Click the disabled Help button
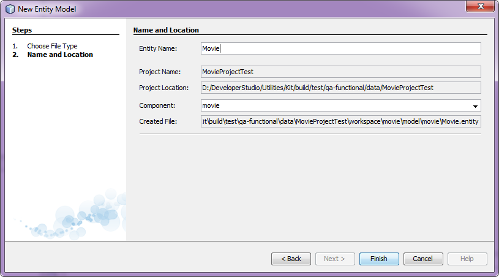 pyautogui.click(x=467, y=259)
